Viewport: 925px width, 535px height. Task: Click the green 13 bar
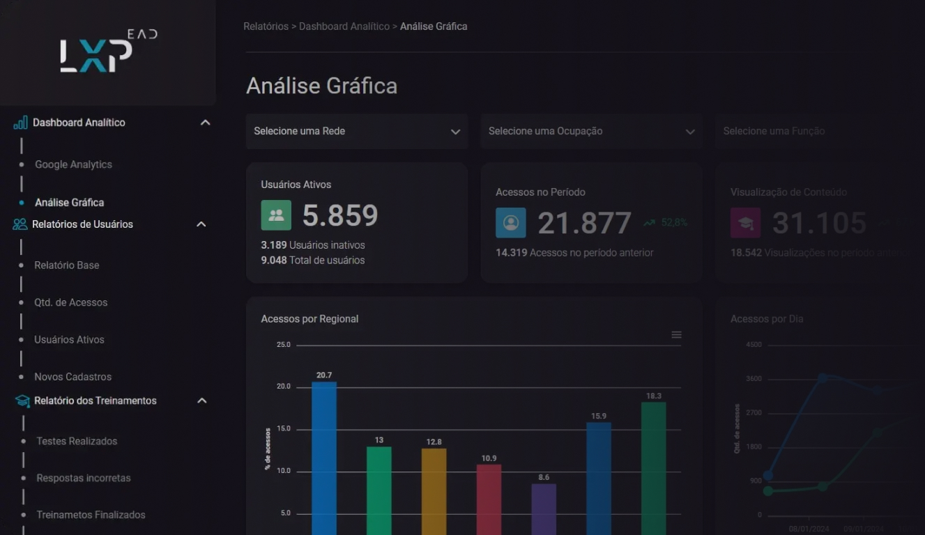tap(379, 490)
